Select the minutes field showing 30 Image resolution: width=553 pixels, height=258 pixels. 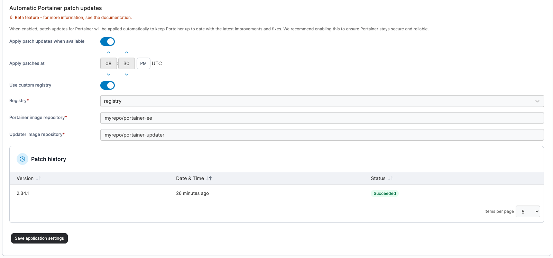point(127,63)
